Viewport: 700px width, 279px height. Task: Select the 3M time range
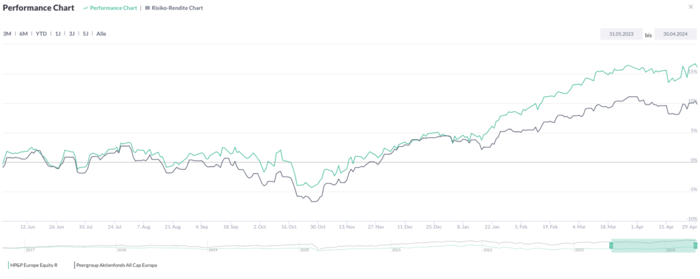[x=7, y=33]
